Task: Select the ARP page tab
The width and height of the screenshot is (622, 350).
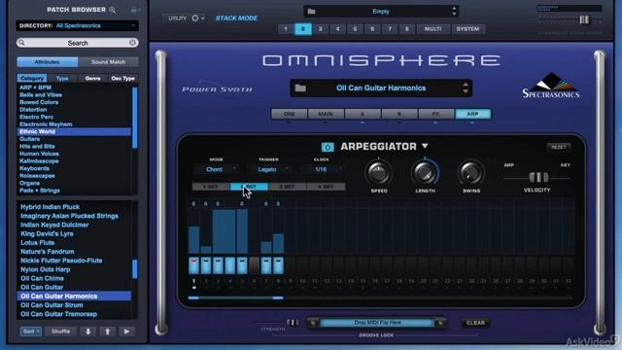Action: click(473, 114)
